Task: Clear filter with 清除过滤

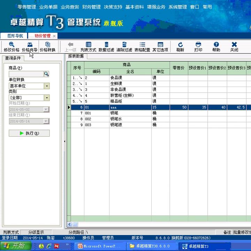Action: tap(124, 47)
